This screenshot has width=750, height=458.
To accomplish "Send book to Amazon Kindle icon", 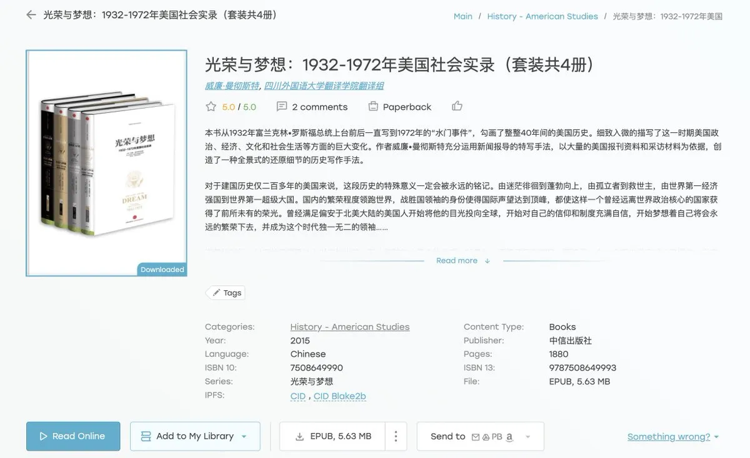I will [509, 437].
